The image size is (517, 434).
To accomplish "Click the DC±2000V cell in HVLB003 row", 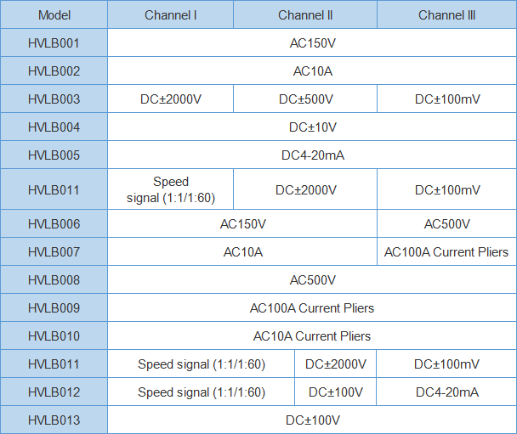I will tap(171, 99).
